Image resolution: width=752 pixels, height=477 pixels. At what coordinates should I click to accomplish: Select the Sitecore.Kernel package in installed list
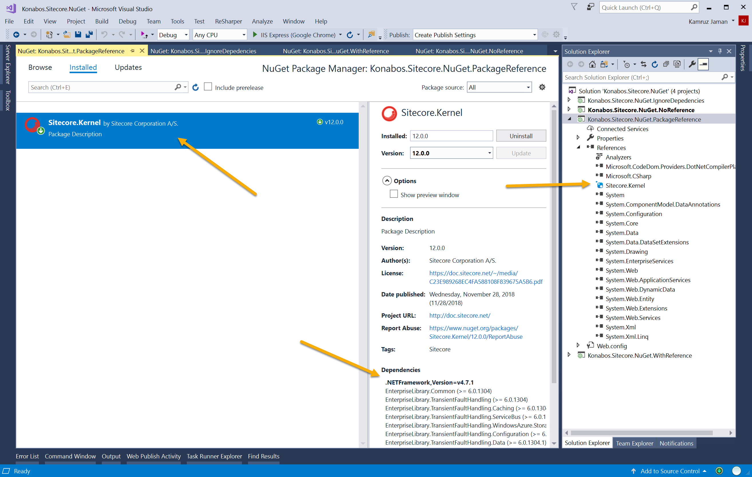[187, 130]
